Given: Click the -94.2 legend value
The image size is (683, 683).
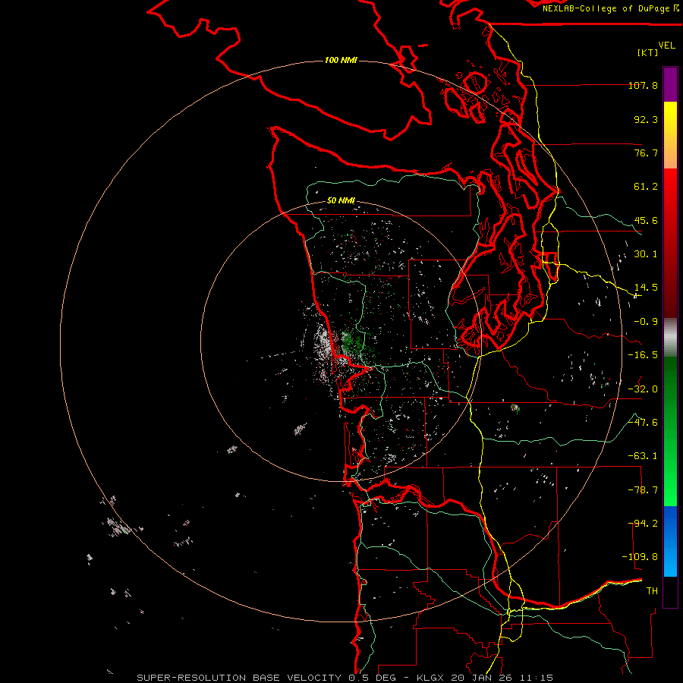Looking at the screenshot, I should pos(643,523).
